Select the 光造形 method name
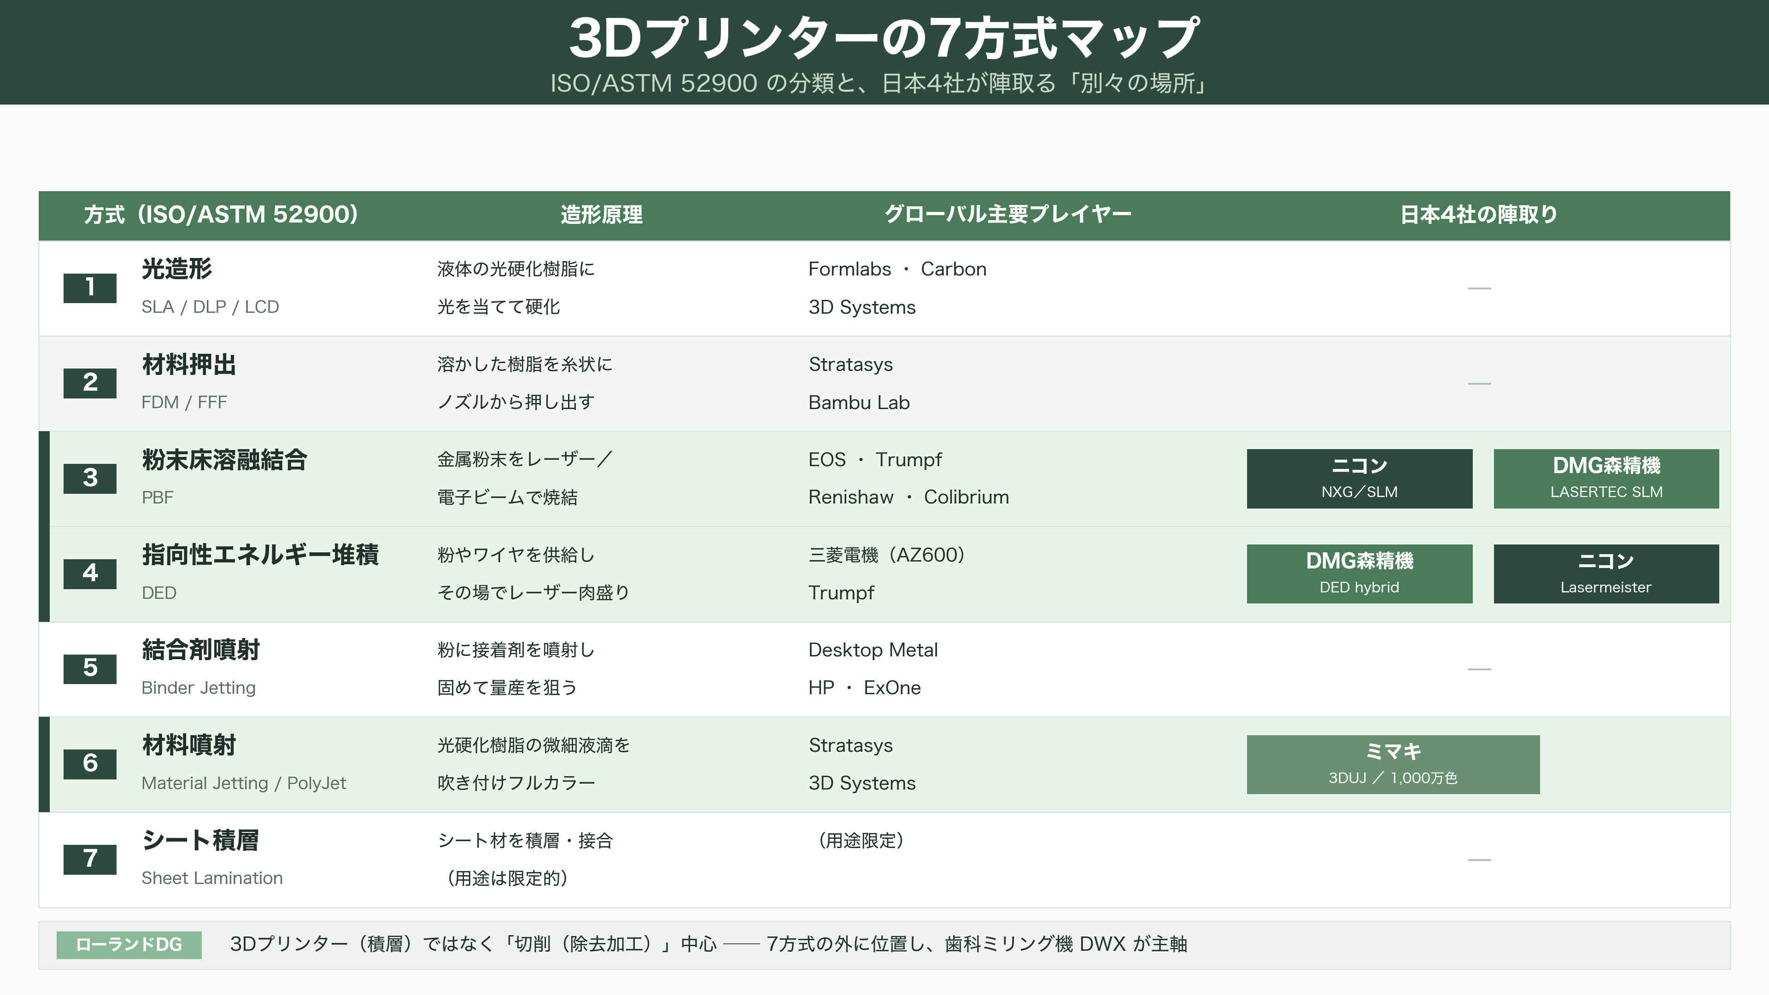This screenshot has width=1769, height=995. (176, 269)
